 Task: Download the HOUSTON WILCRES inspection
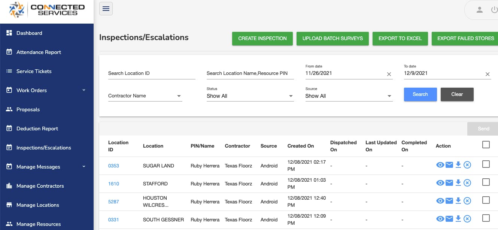pyautogui.click(x=458, y=201)
